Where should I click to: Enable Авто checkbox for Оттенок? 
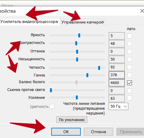pyautogui.click(x=130, y=52)
